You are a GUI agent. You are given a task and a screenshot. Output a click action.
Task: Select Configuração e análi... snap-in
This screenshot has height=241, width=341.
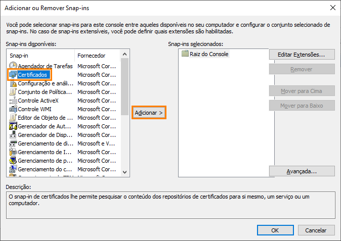[x=46, y=83]
